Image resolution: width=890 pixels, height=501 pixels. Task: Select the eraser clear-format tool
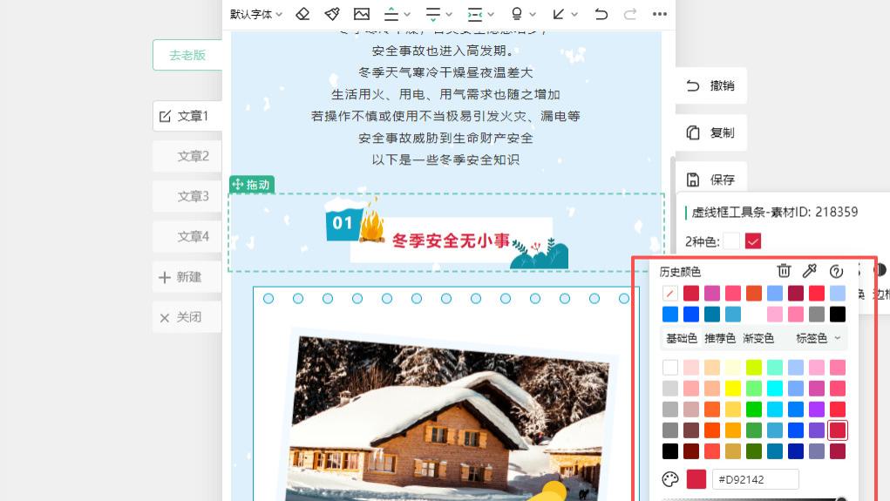[x=302, y=14]
